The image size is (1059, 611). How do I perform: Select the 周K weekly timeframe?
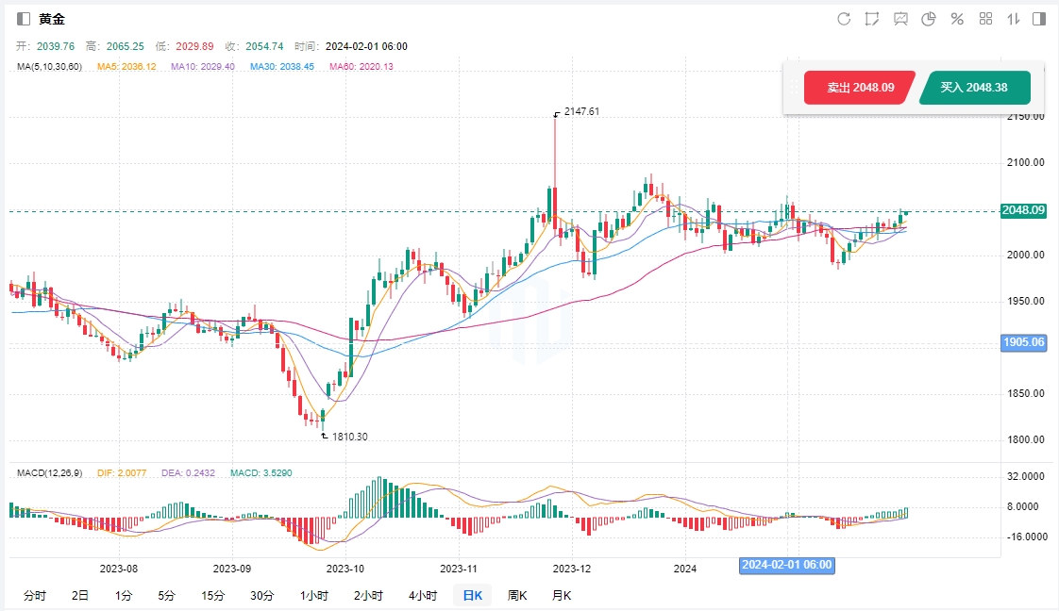[516, 595]
